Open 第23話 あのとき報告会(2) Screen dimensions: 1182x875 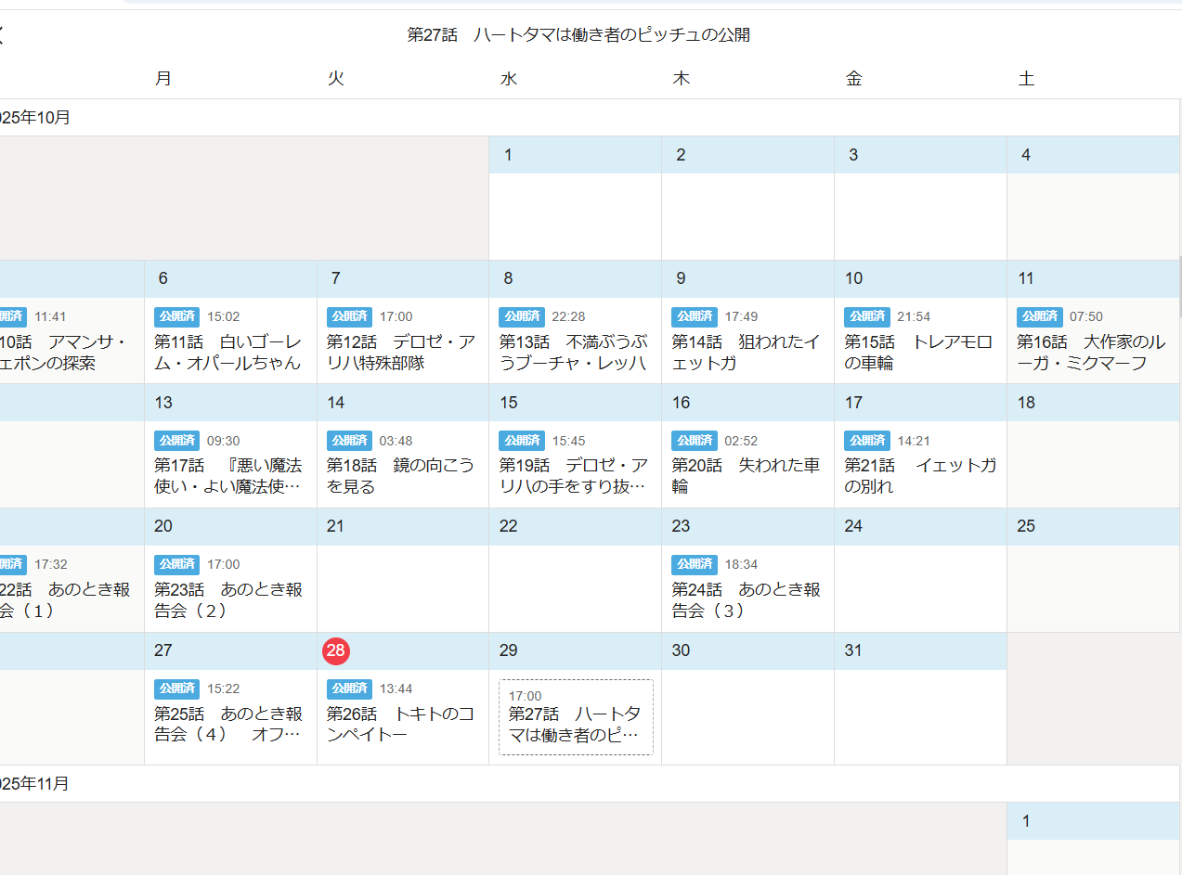(228, 600)
